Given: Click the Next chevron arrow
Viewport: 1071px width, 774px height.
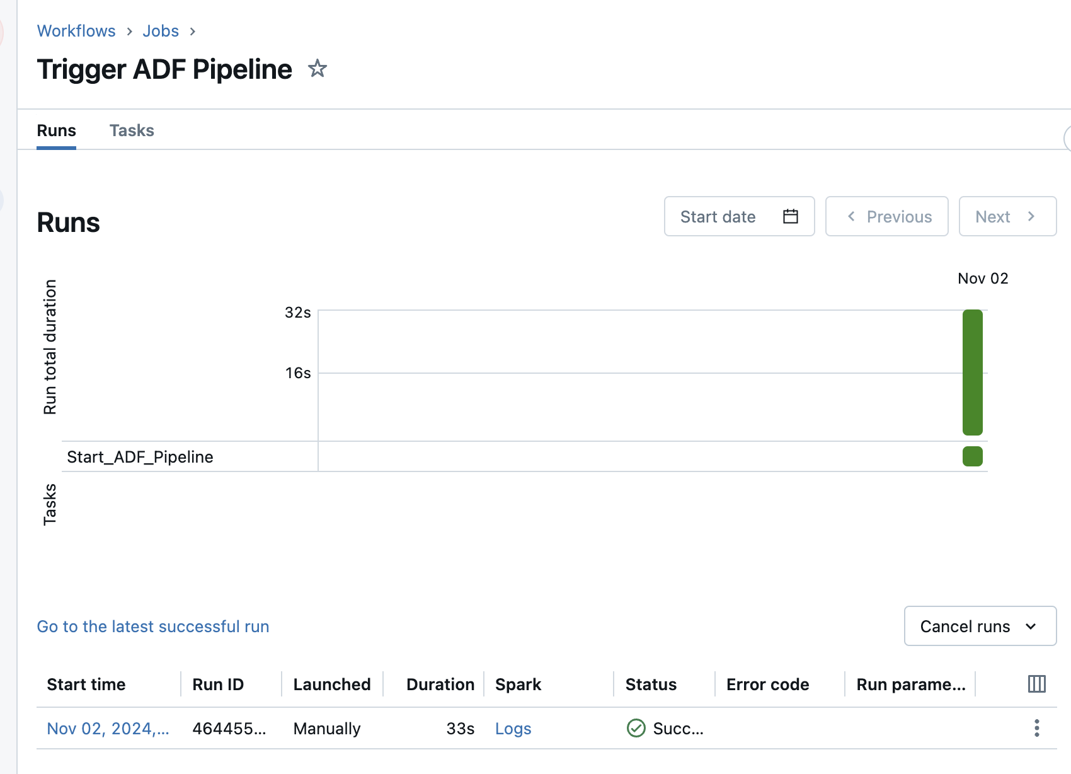Looking at the screenshot, I should (x=1031, y=216).
